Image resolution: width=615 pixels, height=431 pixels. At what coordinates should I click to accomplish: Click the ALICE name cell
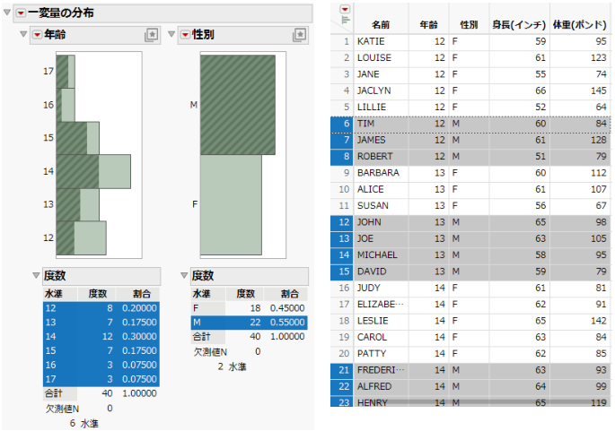(382, 189)
